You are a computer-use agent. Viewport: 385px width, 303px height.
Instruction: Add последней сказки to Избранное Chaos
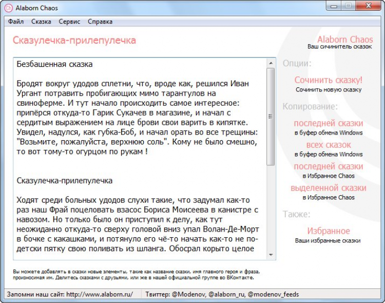click(x=329, y=166)
